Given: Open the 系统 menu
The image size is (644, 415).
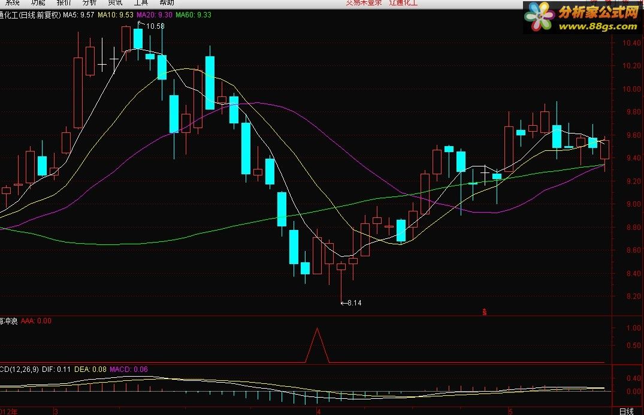Looking at the screenshot, I should click(13, 2).
